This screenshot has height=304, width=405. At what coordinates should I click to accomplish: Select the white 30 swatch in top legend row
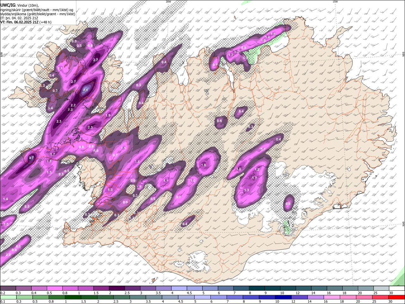click(397, 288)
